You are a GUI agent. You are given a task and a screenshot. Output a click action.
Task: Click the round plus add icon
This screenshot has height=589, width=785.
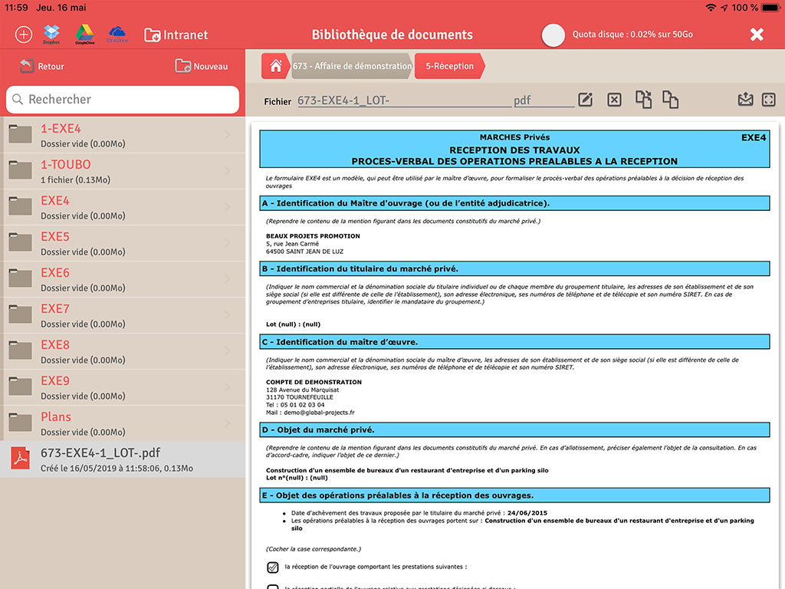(x=24, y=35)
